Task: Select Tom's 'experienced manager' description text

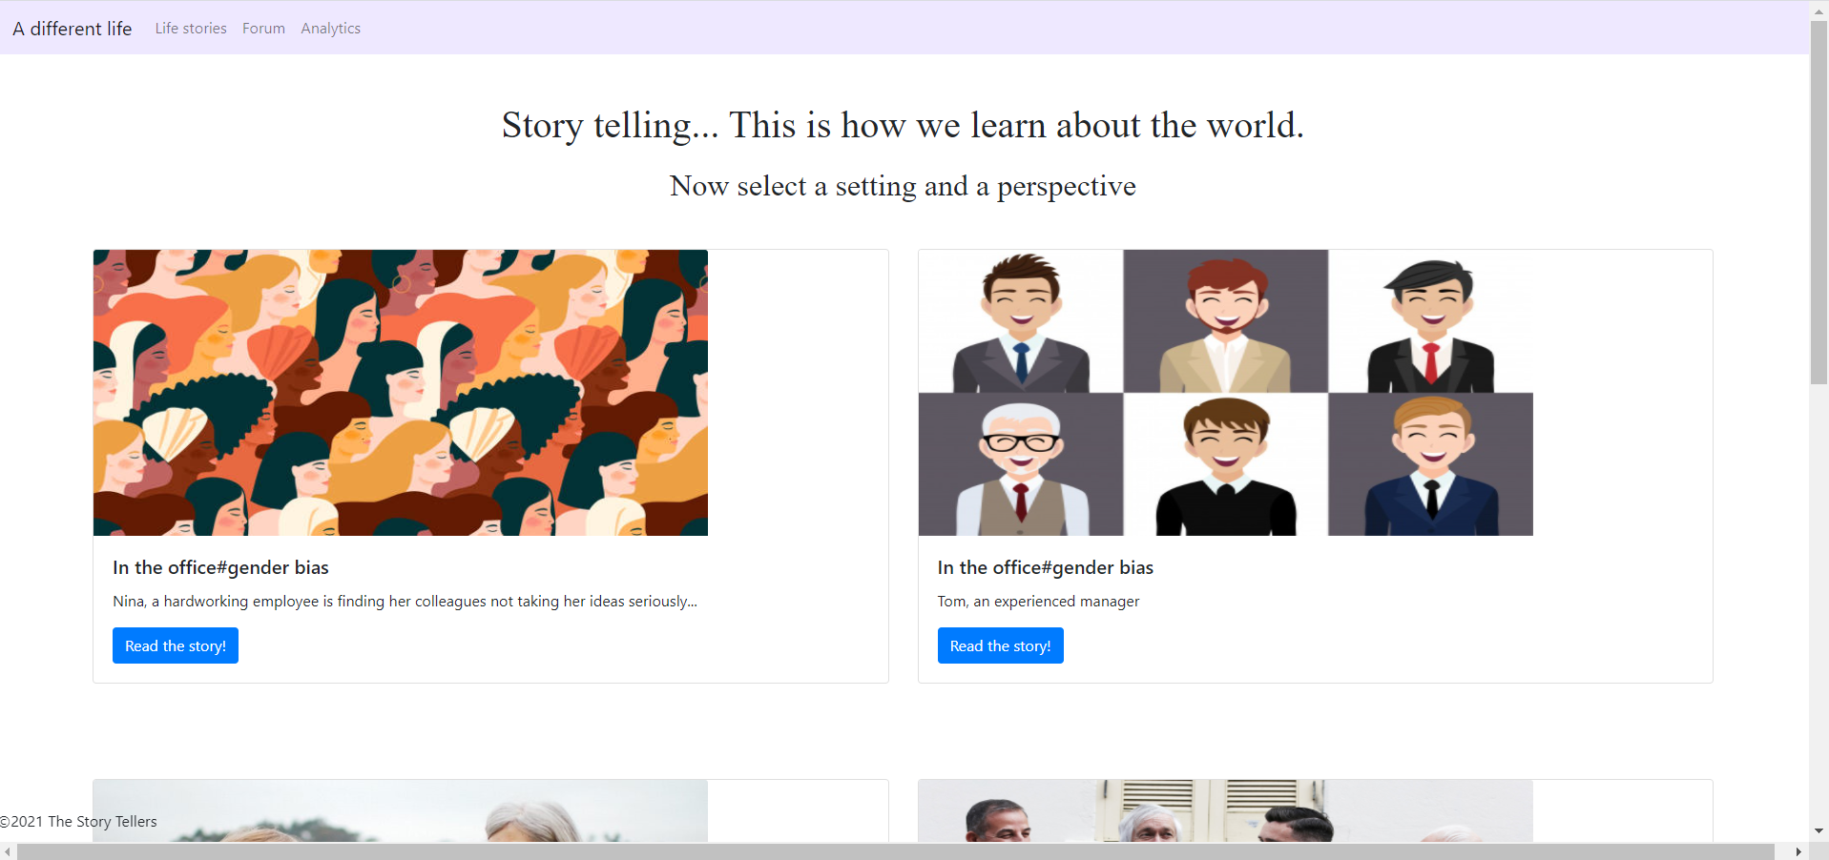Action: [1038, 602]
